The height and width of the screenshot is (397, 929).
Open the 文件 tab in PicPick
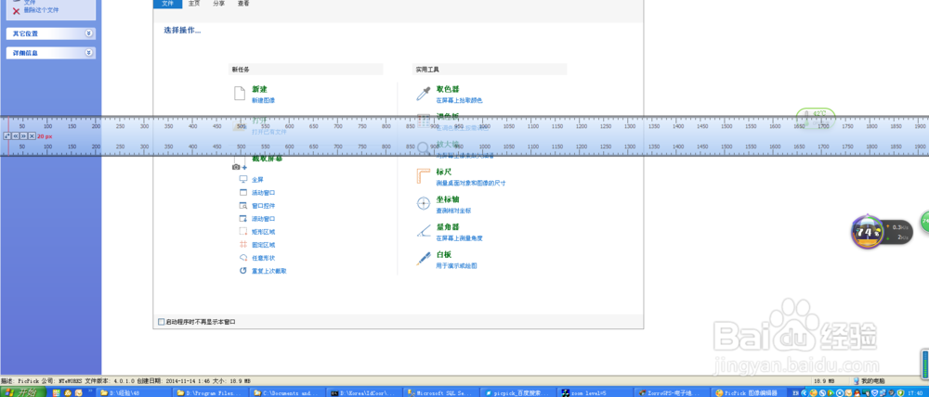tap(167, 4)
